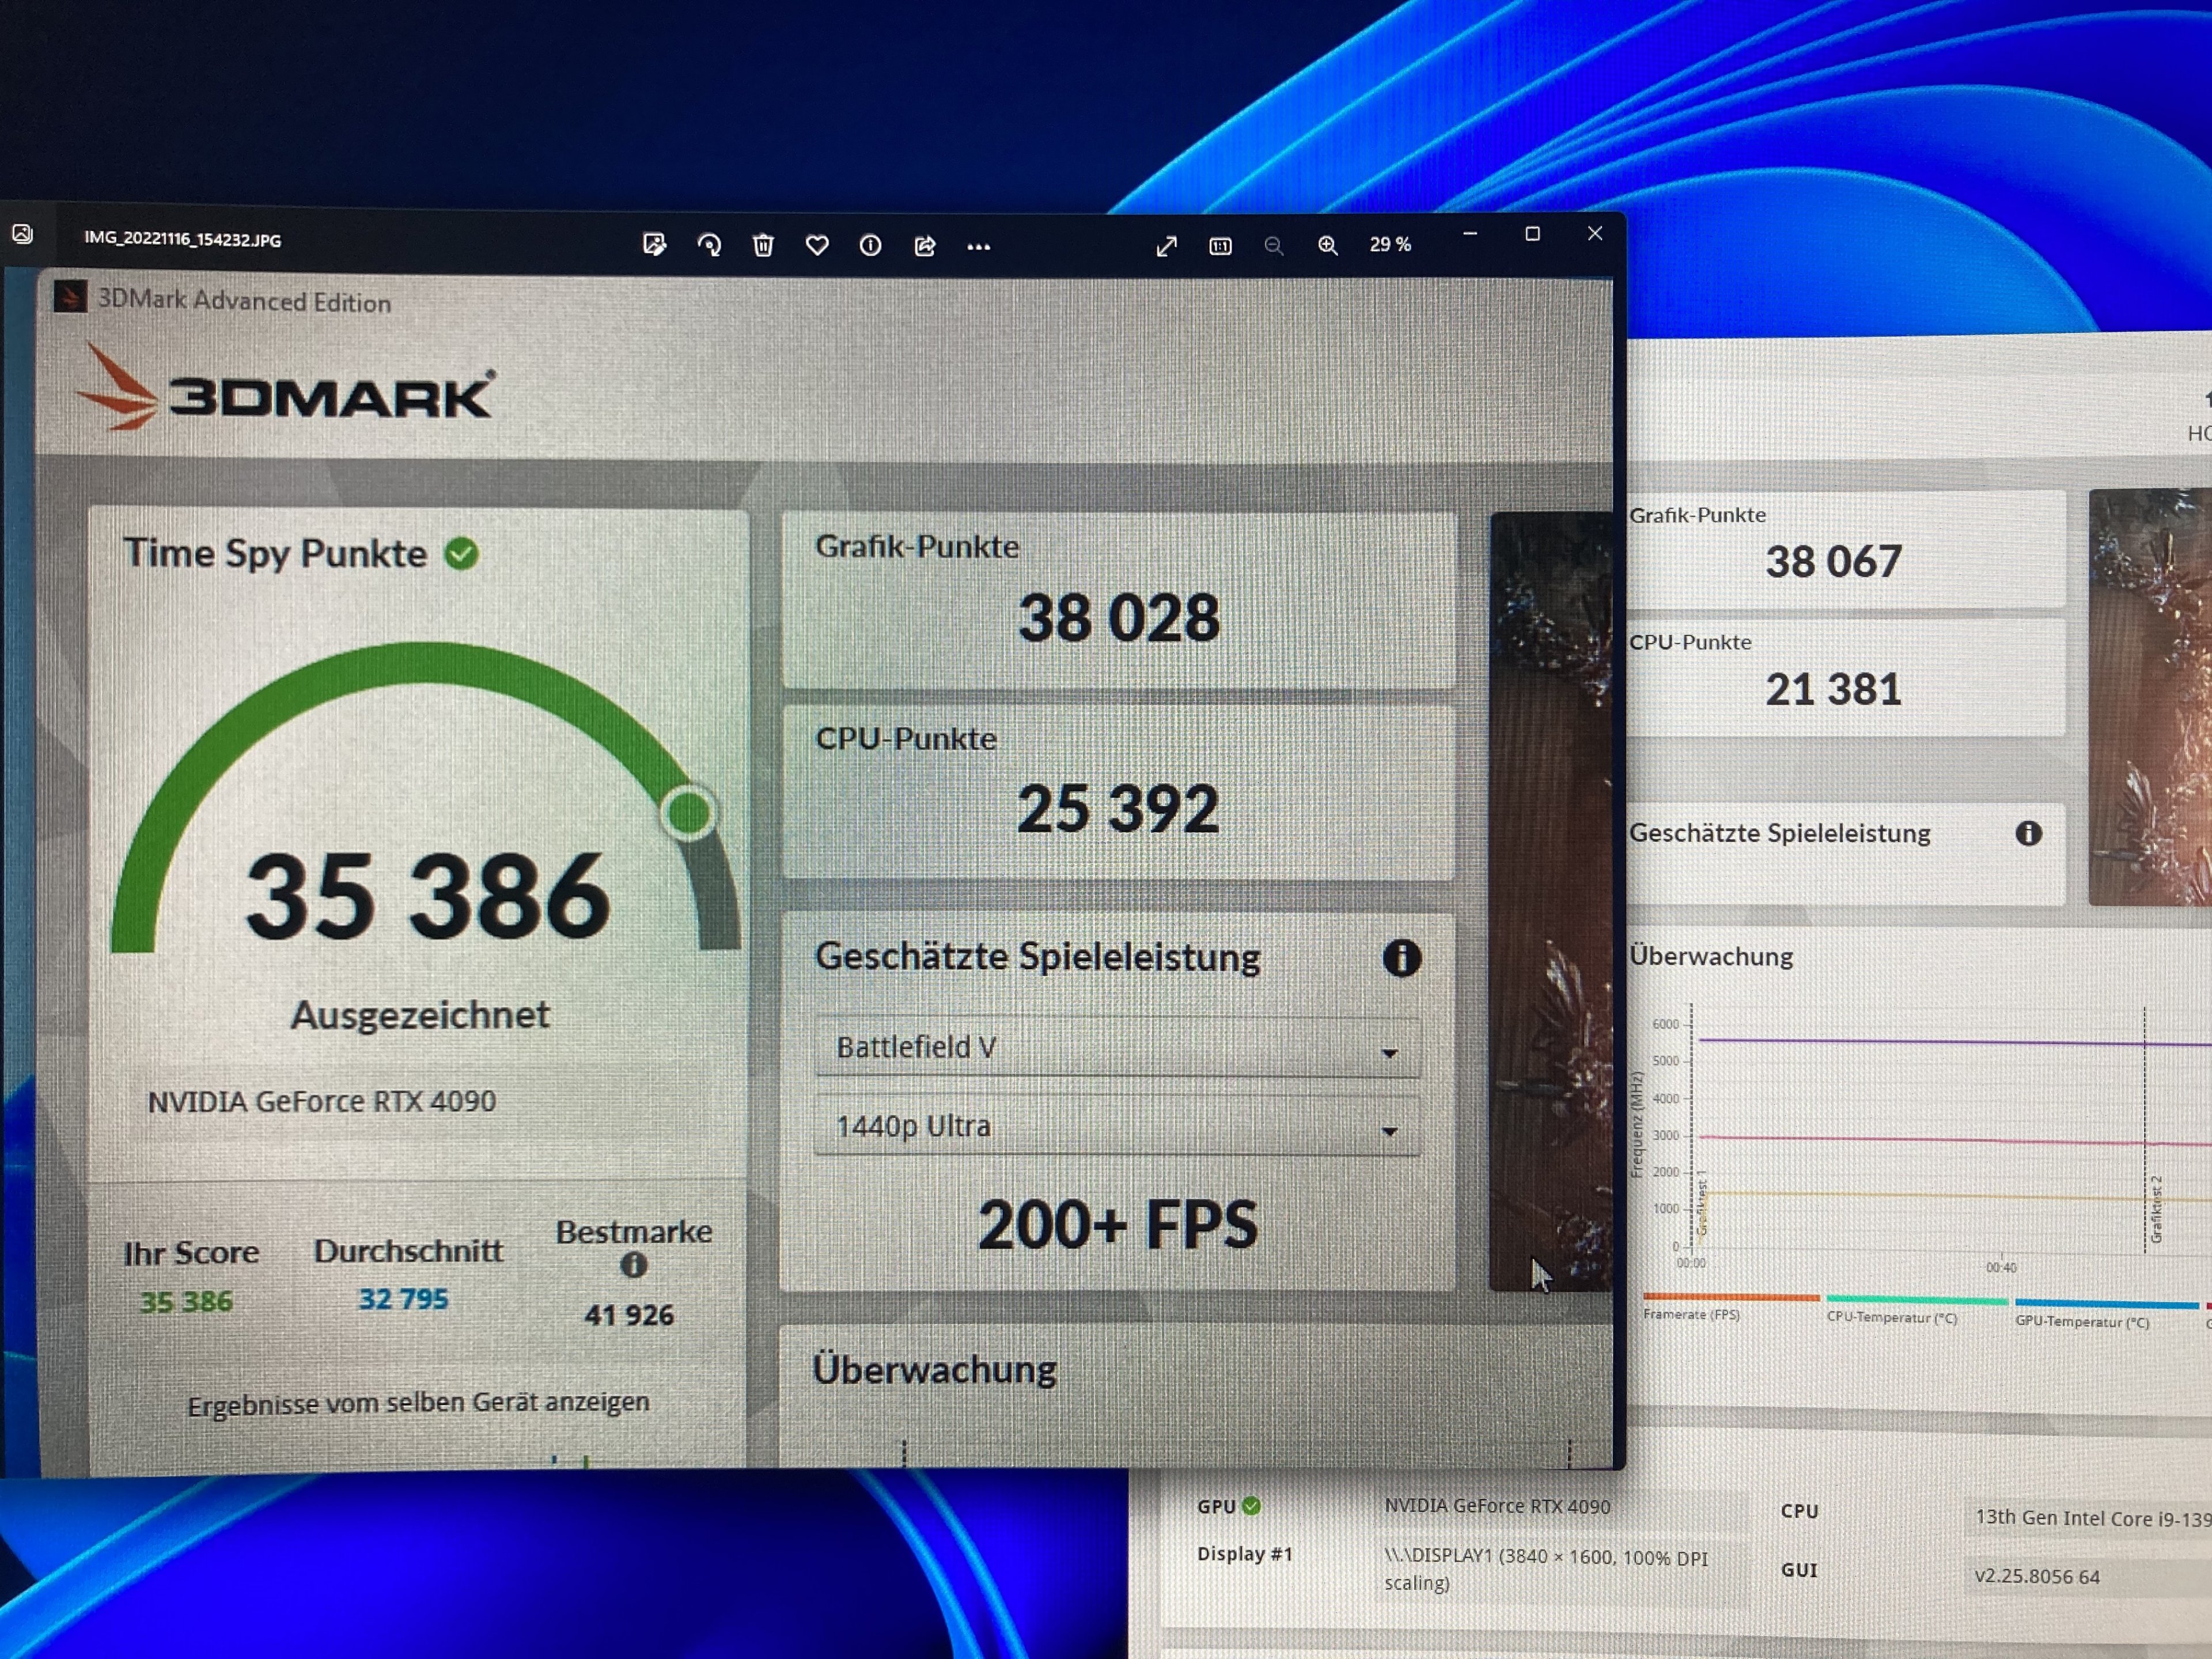Image resolution: width=2212 pixels, height=1659 pixels.
Task: Open the three-dots more options menu
Action: (978, 246)
